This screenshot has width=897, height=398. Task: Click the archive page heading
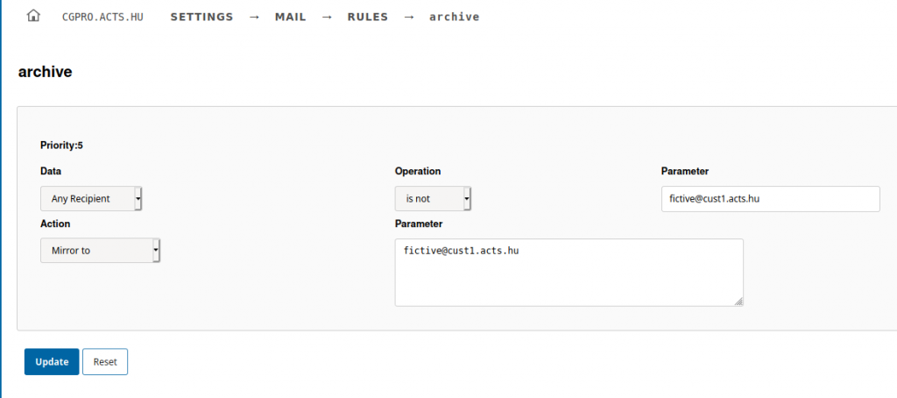pyautogui.click(x=46, y=72)
